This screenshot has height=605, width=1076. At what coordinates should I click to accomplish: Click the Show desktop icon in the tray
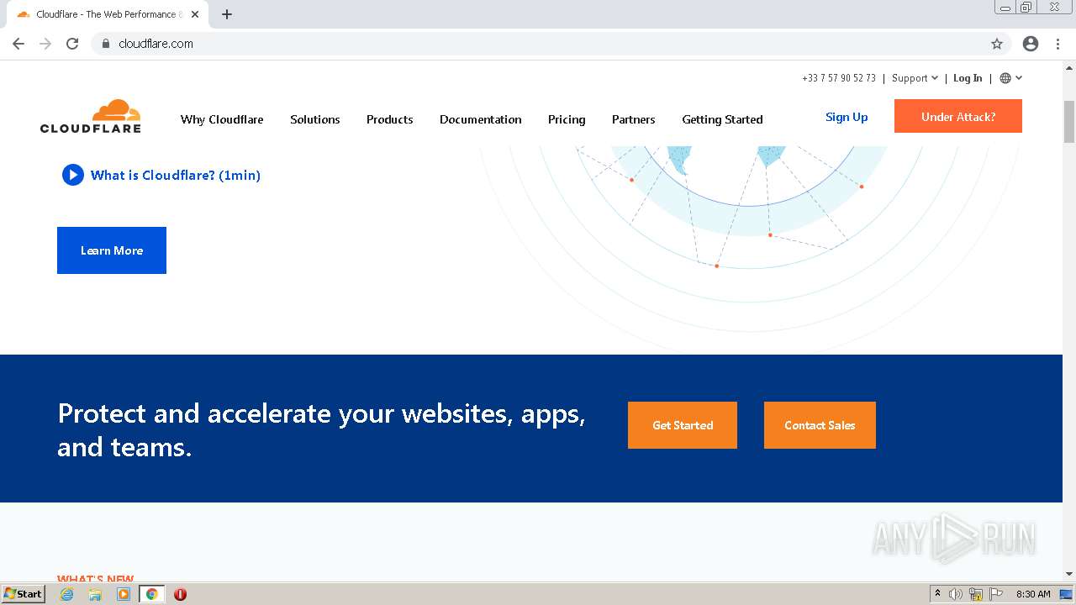(x=1067, y=594)
